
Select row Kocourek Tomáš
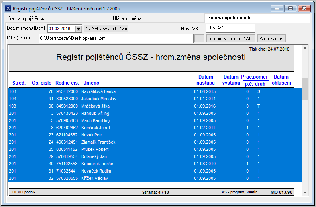pos(155,164)
